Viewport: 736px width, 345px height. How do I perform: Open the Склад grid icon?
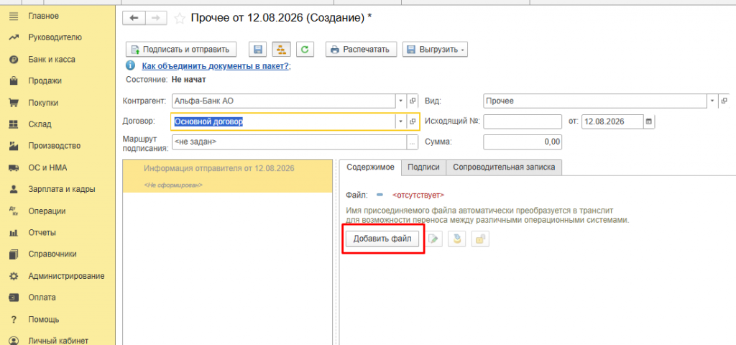click(x=14, y=124)
